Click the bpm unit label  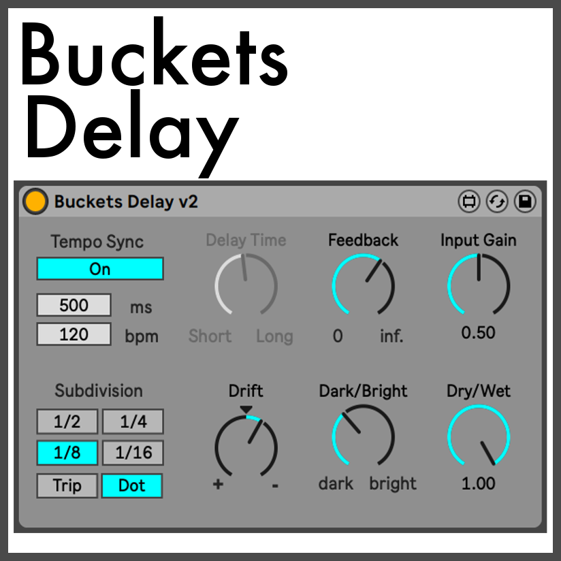click(x=142, y=337)
